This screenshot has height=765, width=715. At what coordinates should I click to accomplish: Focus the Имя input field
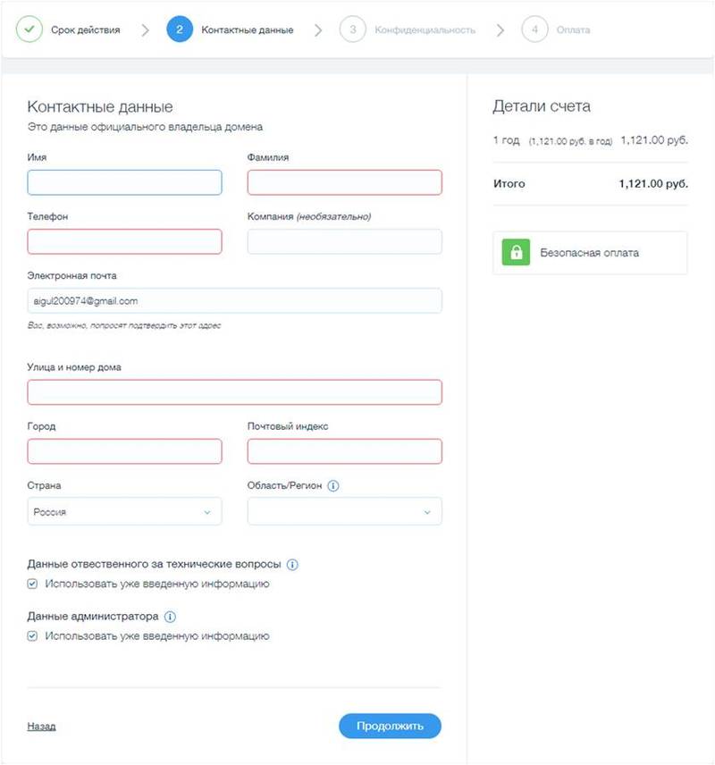click(124, 183)
